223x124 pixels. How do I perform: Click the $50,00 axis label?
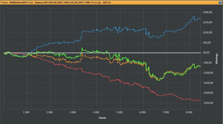(207, 42)
